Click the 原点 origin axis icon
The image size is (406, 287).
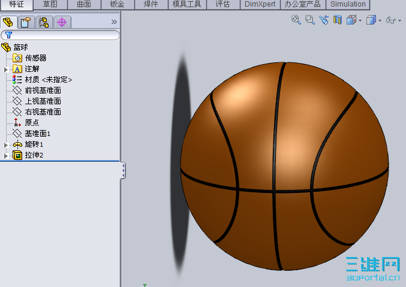click(17, 122)
